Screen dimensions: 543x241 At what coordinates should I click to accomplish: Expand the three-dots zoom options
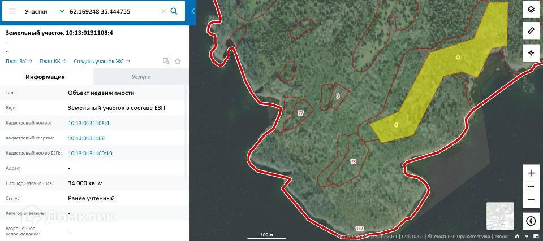click(531, 186)
